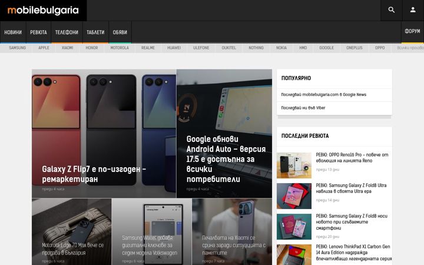Select the NOKIA brand link
The image size is (424, 265).
coord(281,48)
